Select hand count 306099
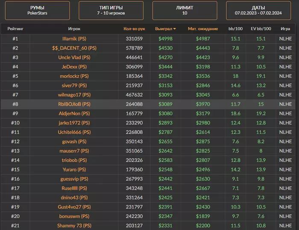 pyautogui.click(x=134, y=67)
